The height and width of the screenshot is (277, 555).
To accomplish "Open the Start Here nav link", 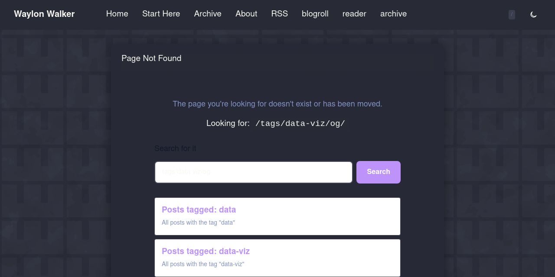I will 161,14.
